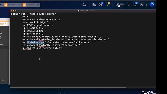Open the info icon with 10+ badge
This screenshot has width=167, height=94.
[x=135, y=4]
